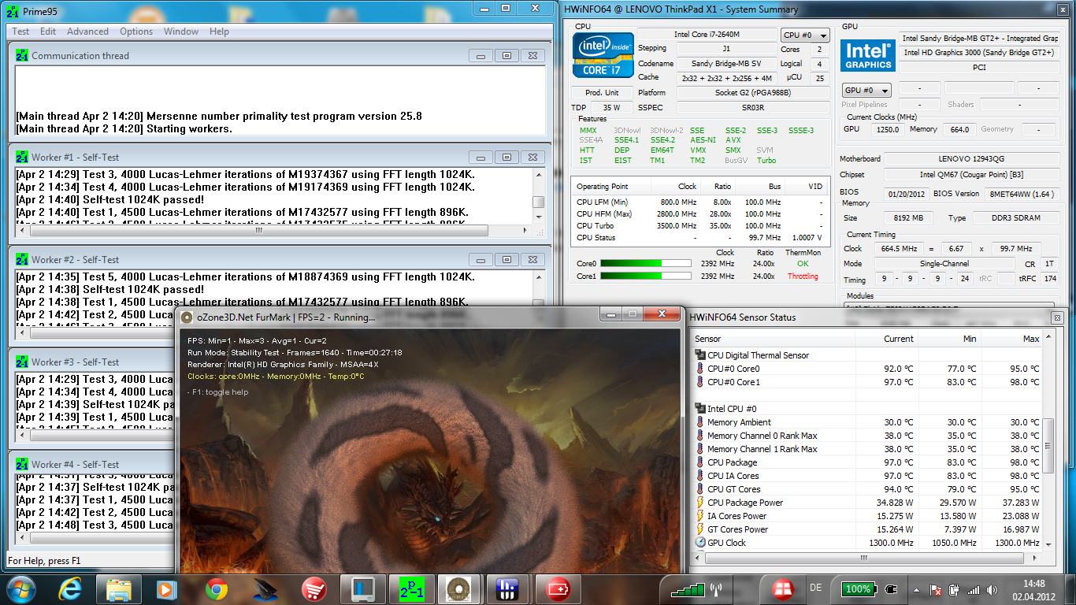Open the Window menu in Prime95
Screen dimensions: 1076x605
click(x=181, y=32)
